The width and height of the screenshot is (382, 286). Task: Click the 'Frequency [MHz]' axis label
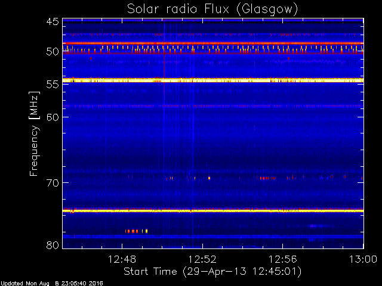point(34,133)
